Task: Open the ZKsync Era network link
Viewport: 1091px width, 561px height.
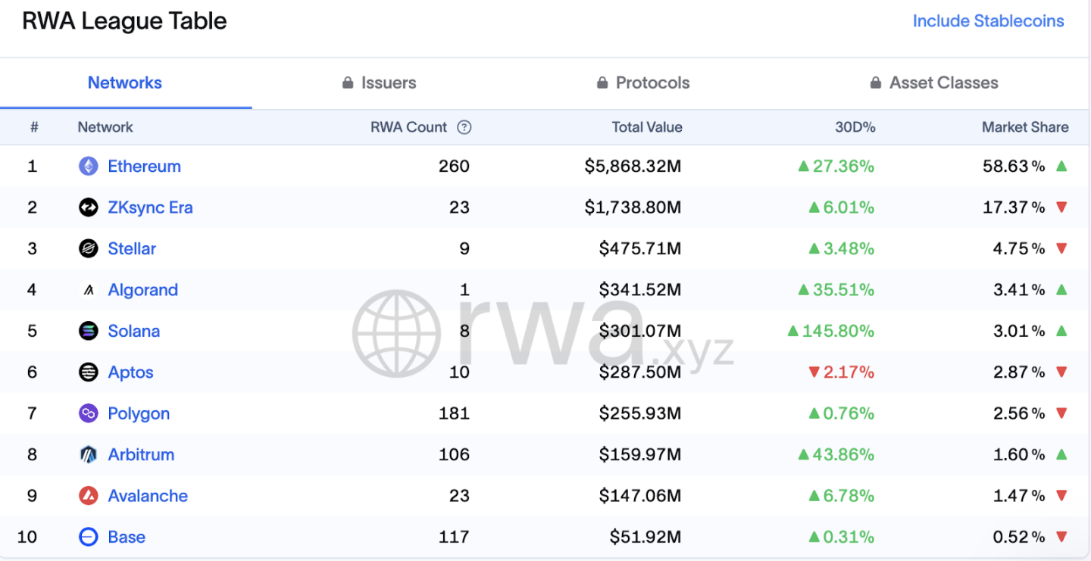Action: pos(150,207)
